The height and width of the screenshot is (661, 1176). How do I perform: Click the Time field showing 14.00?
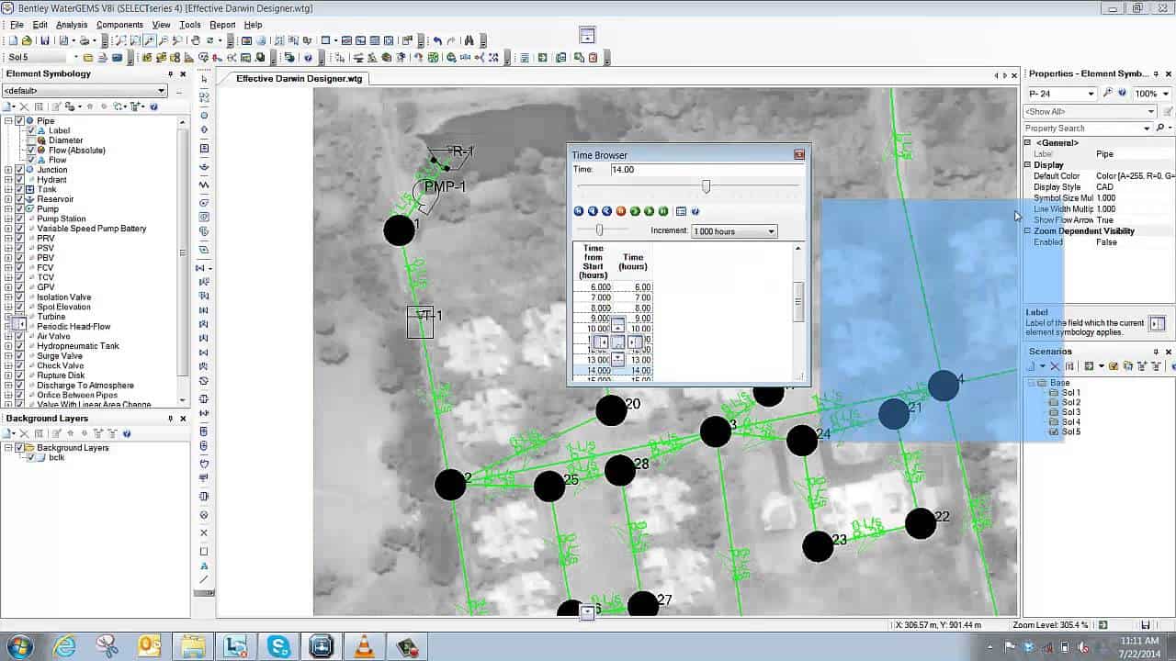coord(706,170)
